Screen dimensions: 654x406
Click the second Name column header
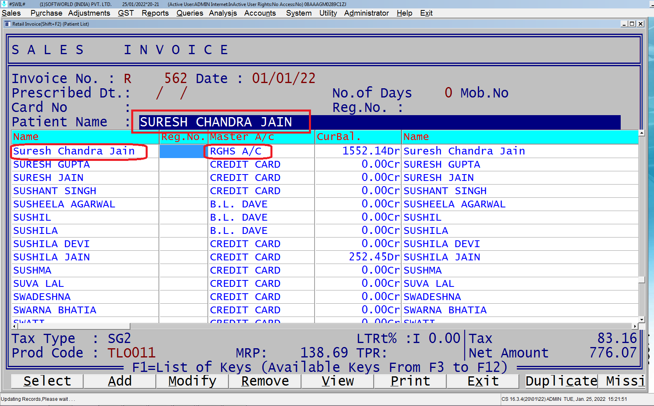click(x=520, y=137)
